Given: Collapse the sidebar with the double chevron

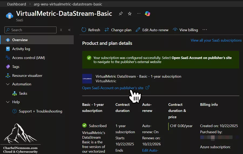Looking at the screenshot, I should coord(69,30).
